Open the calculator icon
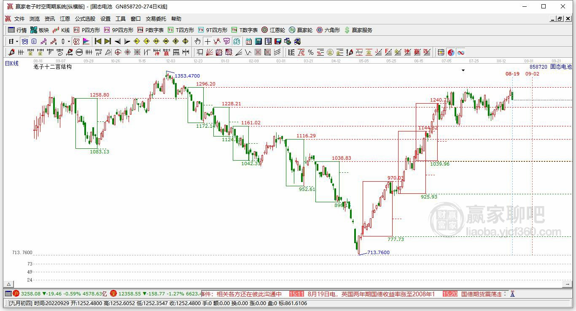 pos(258,41)
